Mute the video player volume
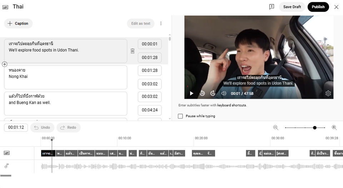This screenshot has height=188, width=343. click(224, 93)
